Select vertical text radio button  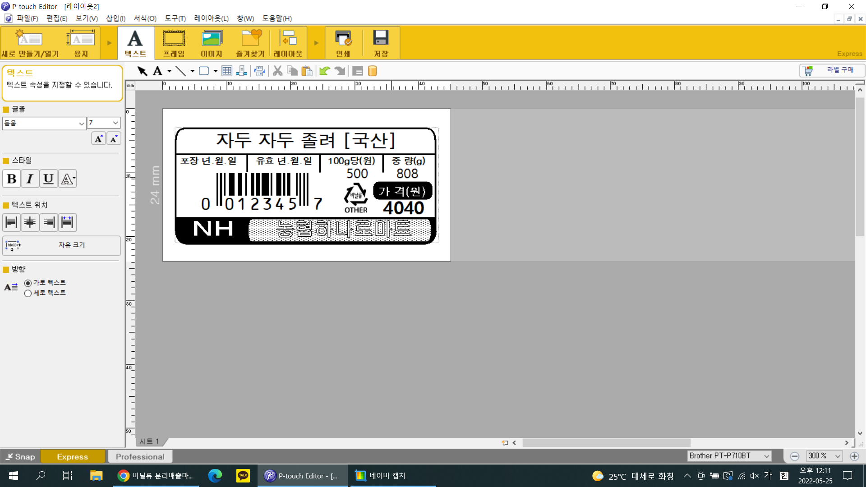coord(28,294)
